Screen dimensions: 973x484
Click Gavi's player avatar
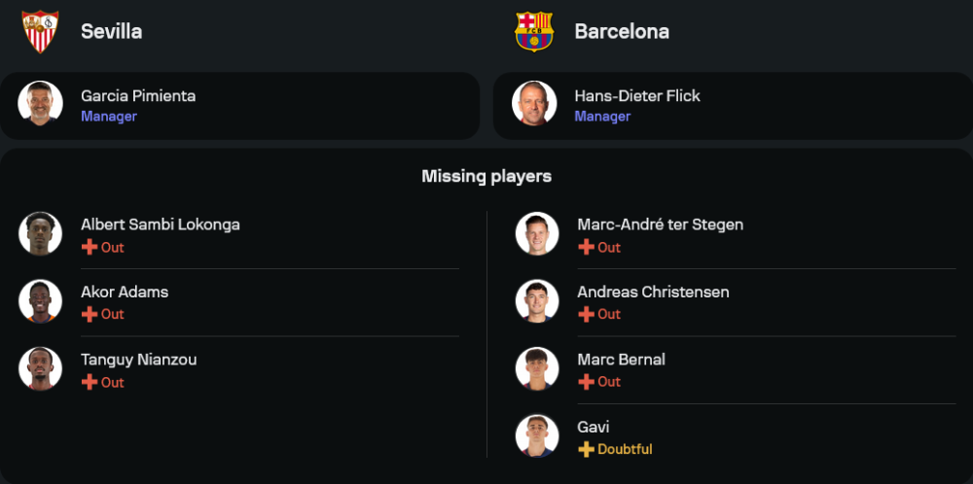click(x=537, y=436)
